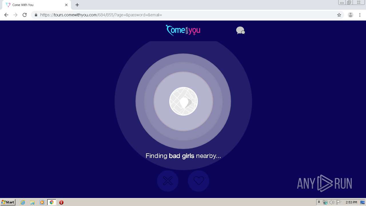366x206 pixels.
Task: Close the Come With You tab
Action: 66,5
